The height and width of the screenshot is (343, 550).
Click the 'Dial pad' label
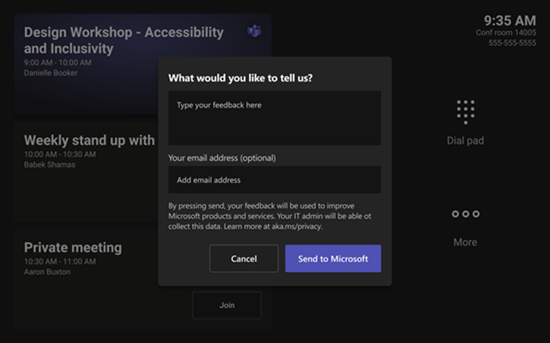click(465, 141)
